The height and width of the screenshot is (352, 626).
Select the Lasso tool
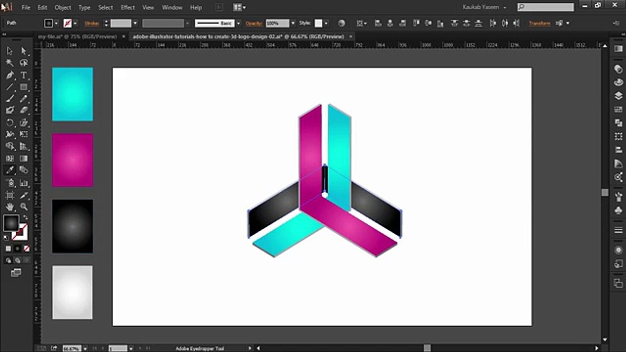[x=23, y=63]
